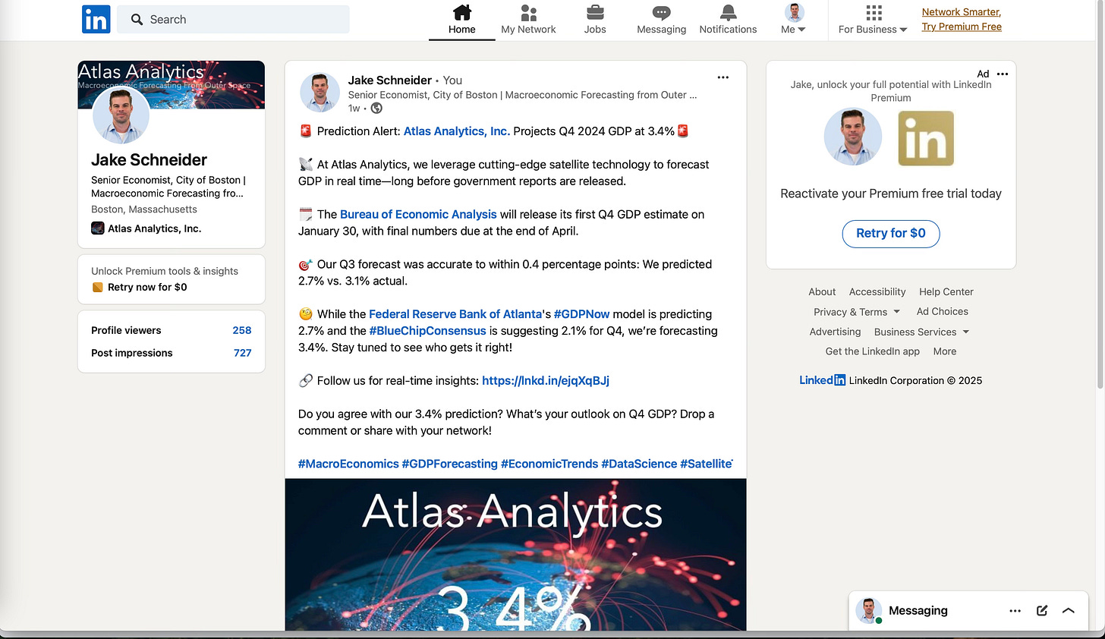The width and height of the screenshot is (1105, 639).
Task: Click the #GDPNow hashtag
Action: (582, 314)
